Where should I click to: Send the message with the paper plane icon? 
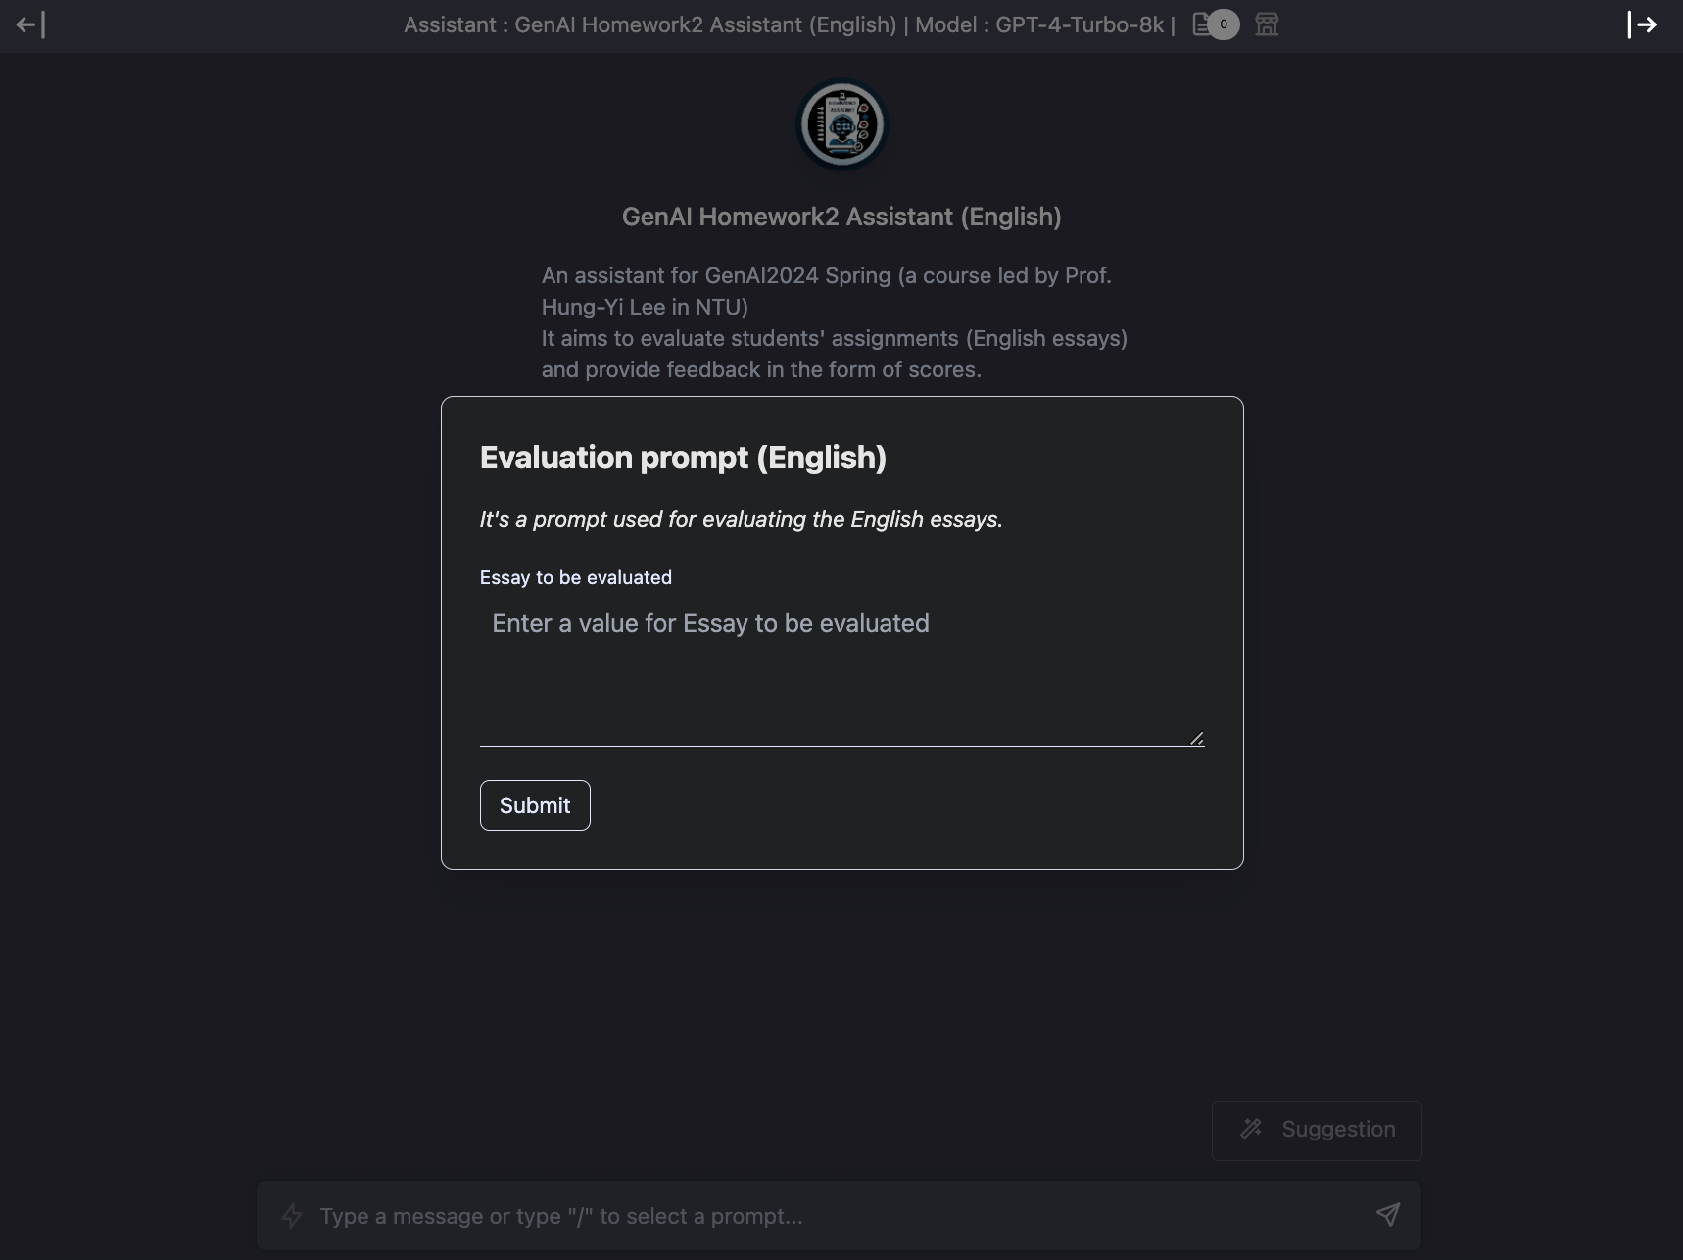[x=1387, y=1215]
